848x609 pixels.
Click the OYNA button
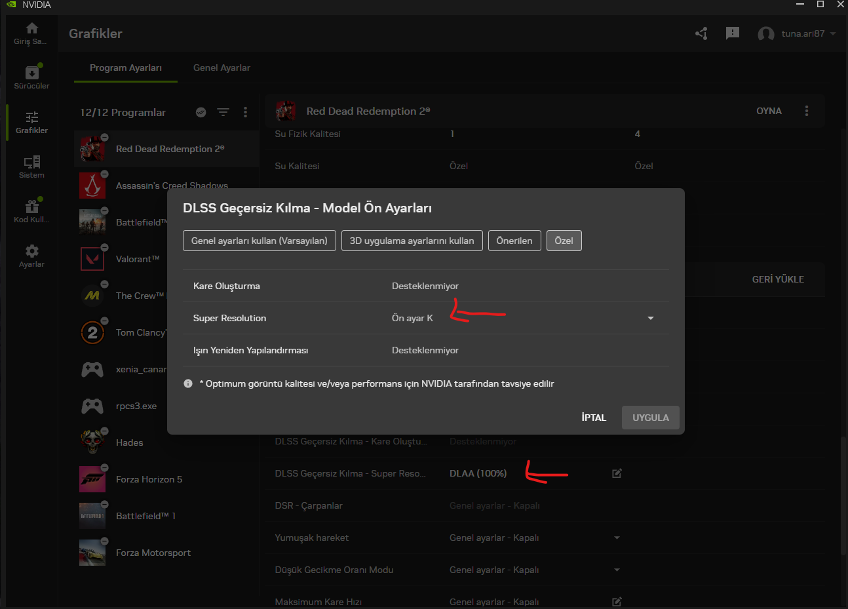[x=769, y=111]
